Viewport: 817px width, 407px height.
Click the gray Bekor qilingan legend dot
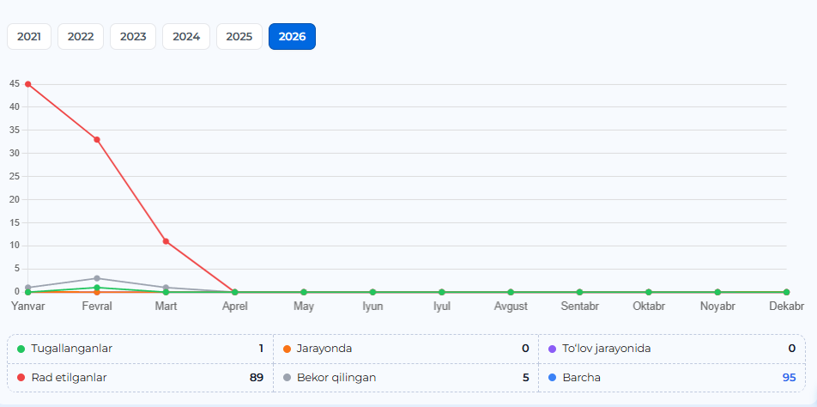coord(287,377)
